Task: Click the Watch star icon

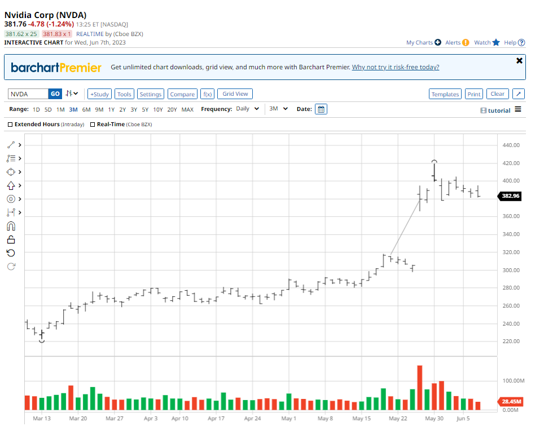Action: click(x=496, y=42)
